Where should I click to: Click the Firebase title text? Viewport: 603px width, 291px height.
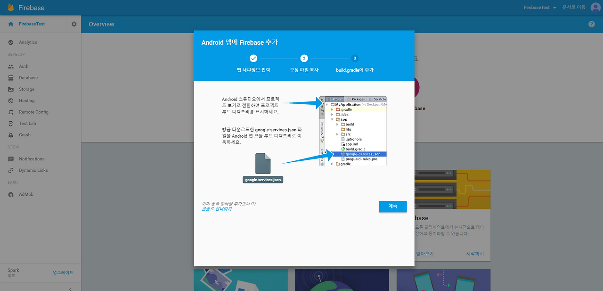tap(31, 8)
